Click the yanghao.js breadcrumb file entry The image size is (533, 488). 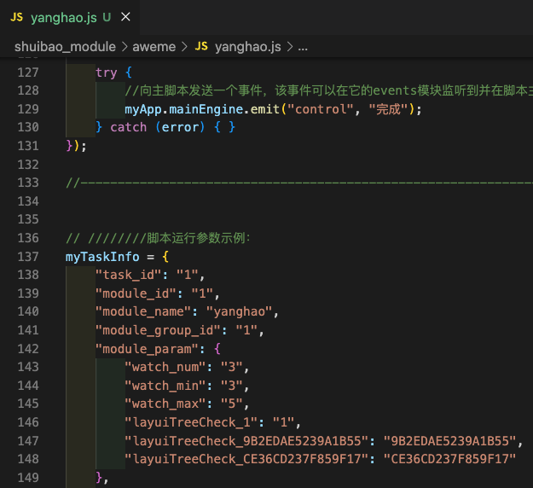(248, 46)
